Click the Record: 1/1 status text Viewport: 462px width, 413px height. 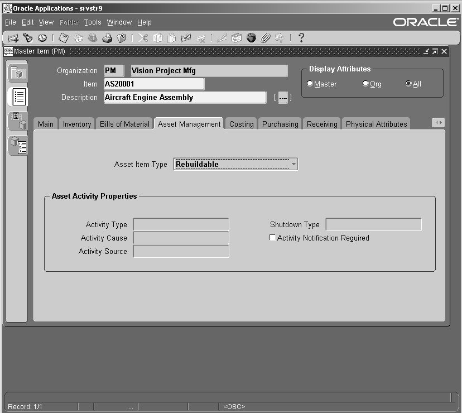(25, 407)
